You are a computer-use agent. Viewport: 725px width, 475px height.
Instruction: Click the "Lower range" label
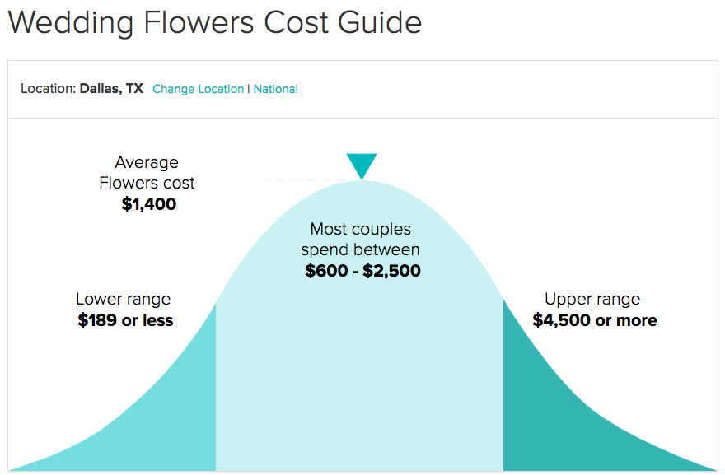123,299
